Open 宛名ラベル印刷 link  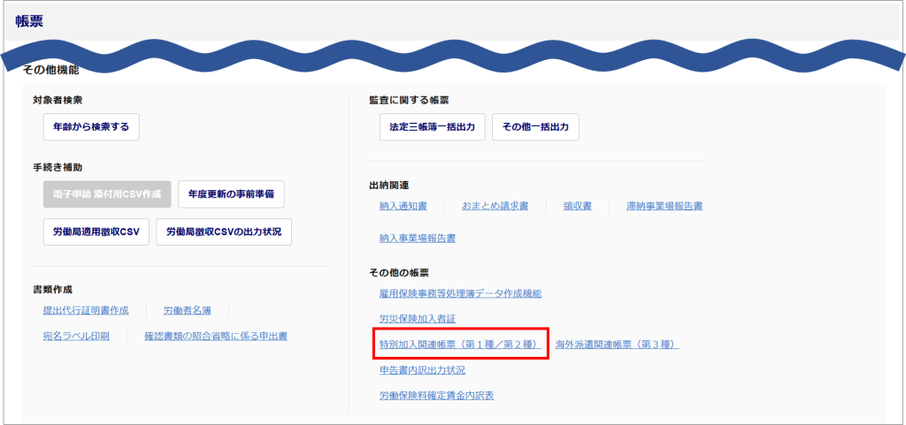pyautogui.click(x=76, y=336)
